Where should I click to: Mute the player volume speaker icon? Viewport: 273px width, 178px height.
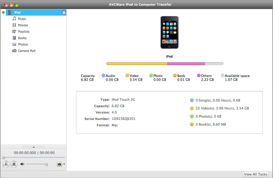click(22, 164)
